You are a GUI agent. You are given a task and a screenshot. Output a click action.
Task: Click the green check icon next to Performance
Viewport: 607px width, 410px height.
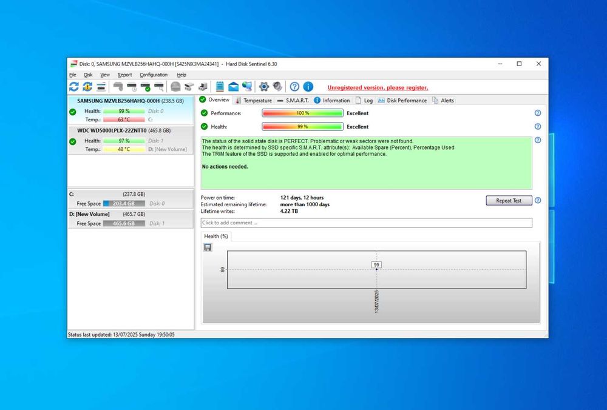coord(205,113)
